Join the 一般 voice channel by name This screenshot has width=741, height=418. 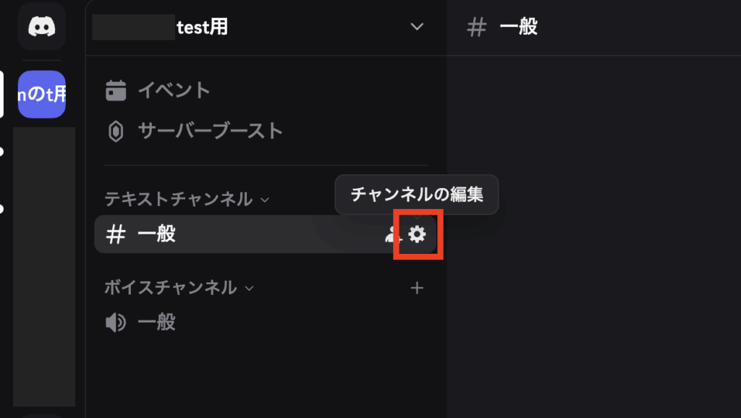[157, 323]
